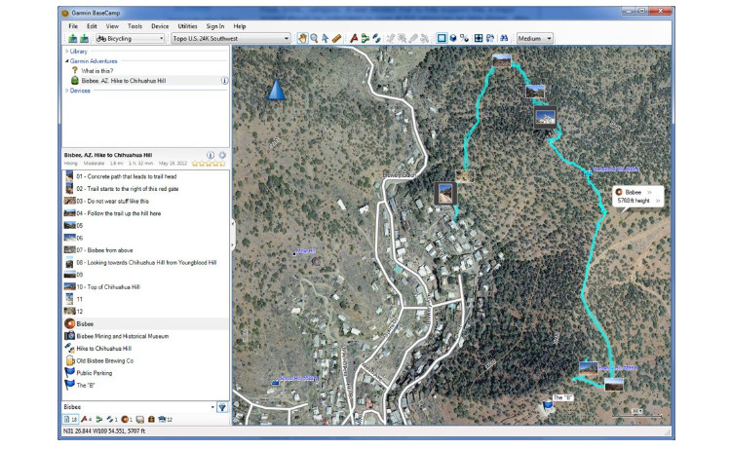This screenshot has width=731, height=450.
Task: Select the New Waypoint flag tool
Action: coord(354,38)
